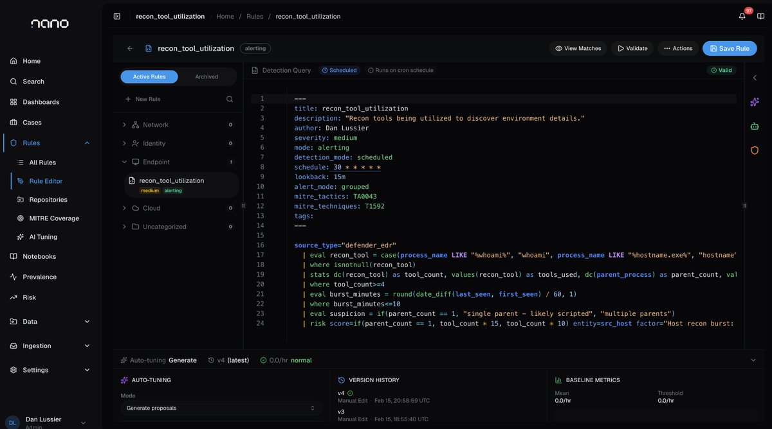Open the notifications bell

click(x=742, y=16)
